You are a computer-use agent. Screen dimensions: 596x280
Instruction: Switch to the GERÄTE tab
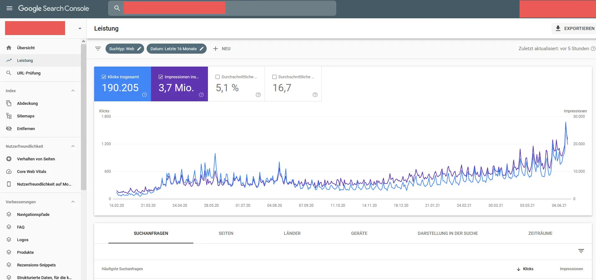click(x=359, y=233)
